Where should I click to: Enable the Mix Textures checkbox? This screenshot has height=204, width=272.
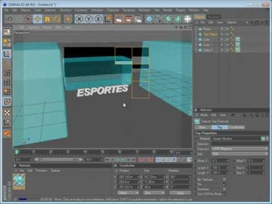[224, 179]
